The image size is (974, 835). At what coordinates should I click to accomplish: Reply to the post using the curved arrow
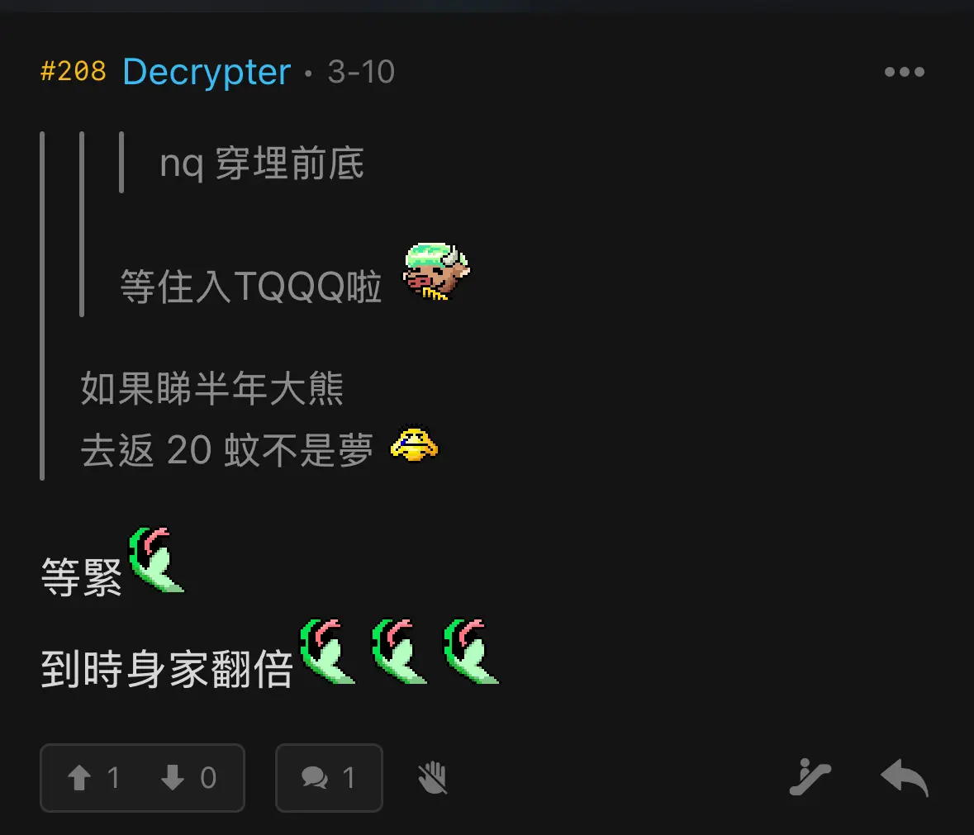pos(905,777)
